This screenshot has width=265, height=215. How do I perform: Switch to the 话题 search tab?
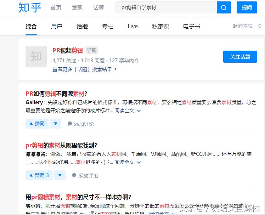[x=82, y=27]
